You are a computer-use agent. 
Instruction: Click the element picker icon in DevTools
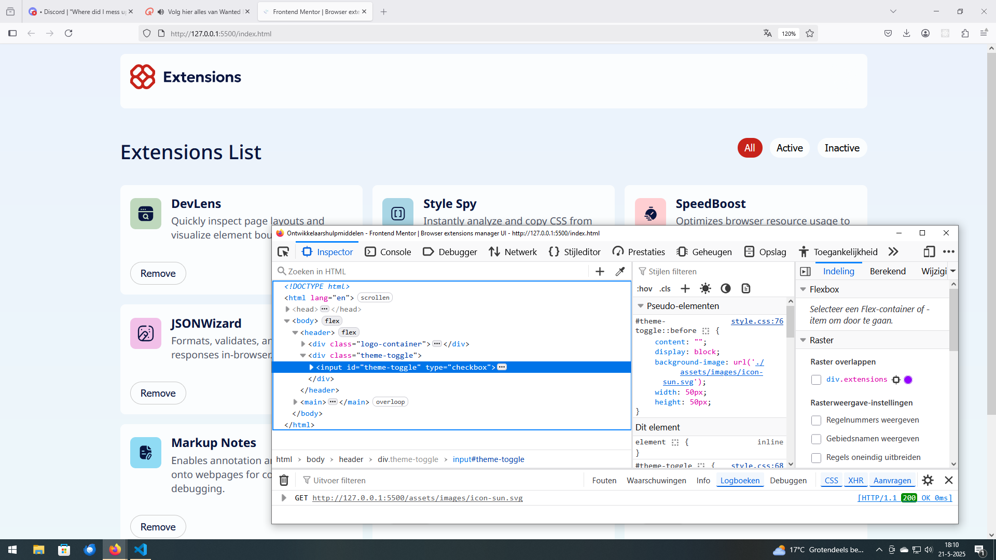[x=283, y=252]
